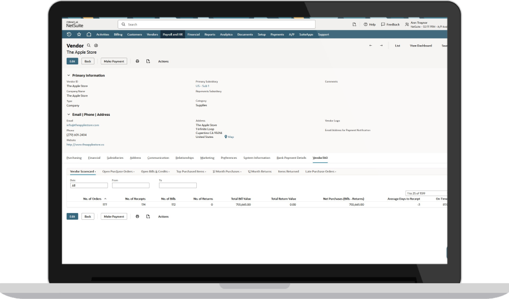The height and width of the screenshot is (299, 509).
Task: Open the Help icon in header
Action: point(366,24)
